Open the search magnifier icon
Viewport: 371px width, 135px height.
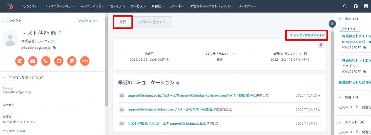(x=345, y=7)
